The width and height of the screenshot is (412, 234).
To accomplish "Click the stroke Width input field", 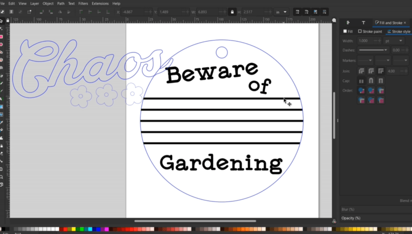I will [364, 41].
